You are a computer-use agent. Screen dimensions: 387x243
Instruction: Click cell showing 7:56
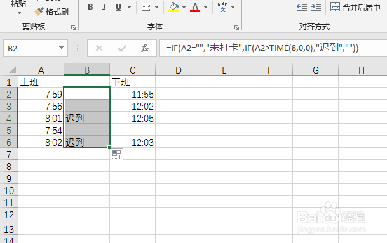click(x=41, y=106)
